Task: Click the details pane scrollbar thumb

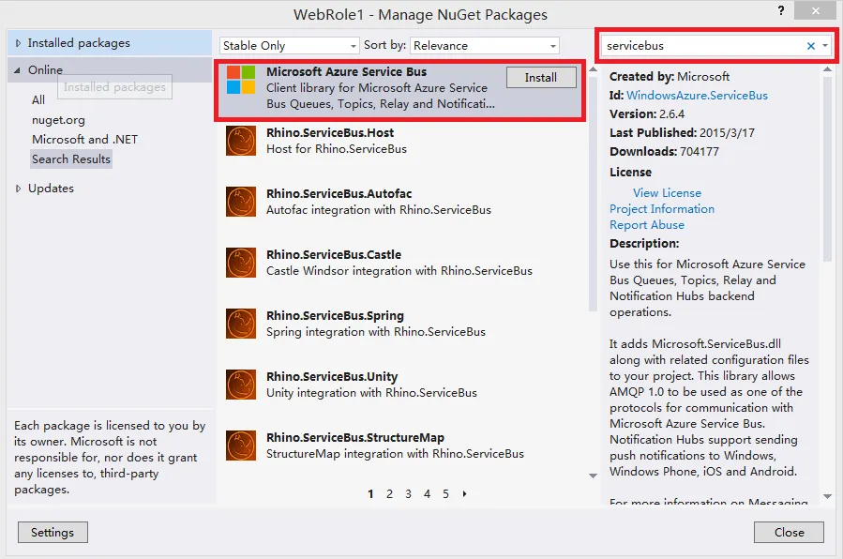Action: click(827, 170)
